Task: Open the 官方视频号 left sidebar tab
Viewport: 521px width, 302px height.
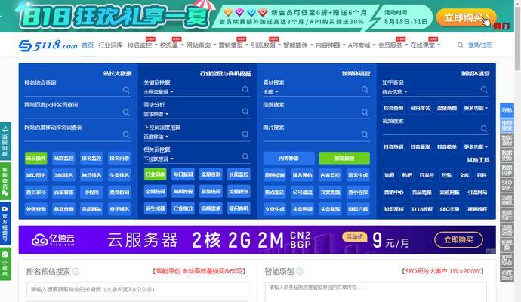Action: [x=5, y=223]
